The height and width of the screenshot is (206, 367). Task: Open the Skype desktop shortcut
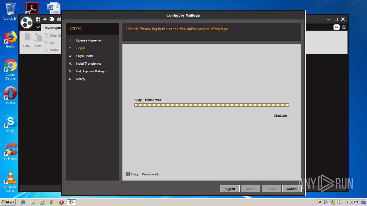10,124
